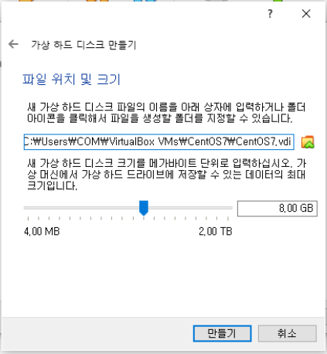Click the 만들기 create button
The height and width of the screenshot is (354, 327).
[222, 333]
